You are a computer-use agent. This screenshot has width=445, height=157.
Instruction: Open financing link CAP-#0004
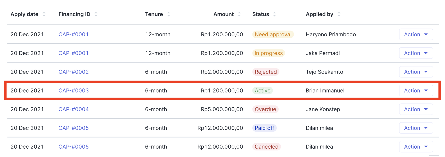pos(74,109)
